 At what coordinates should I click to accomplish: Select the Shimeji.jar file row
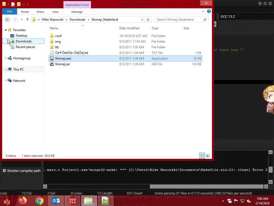(x=125, y=64)
